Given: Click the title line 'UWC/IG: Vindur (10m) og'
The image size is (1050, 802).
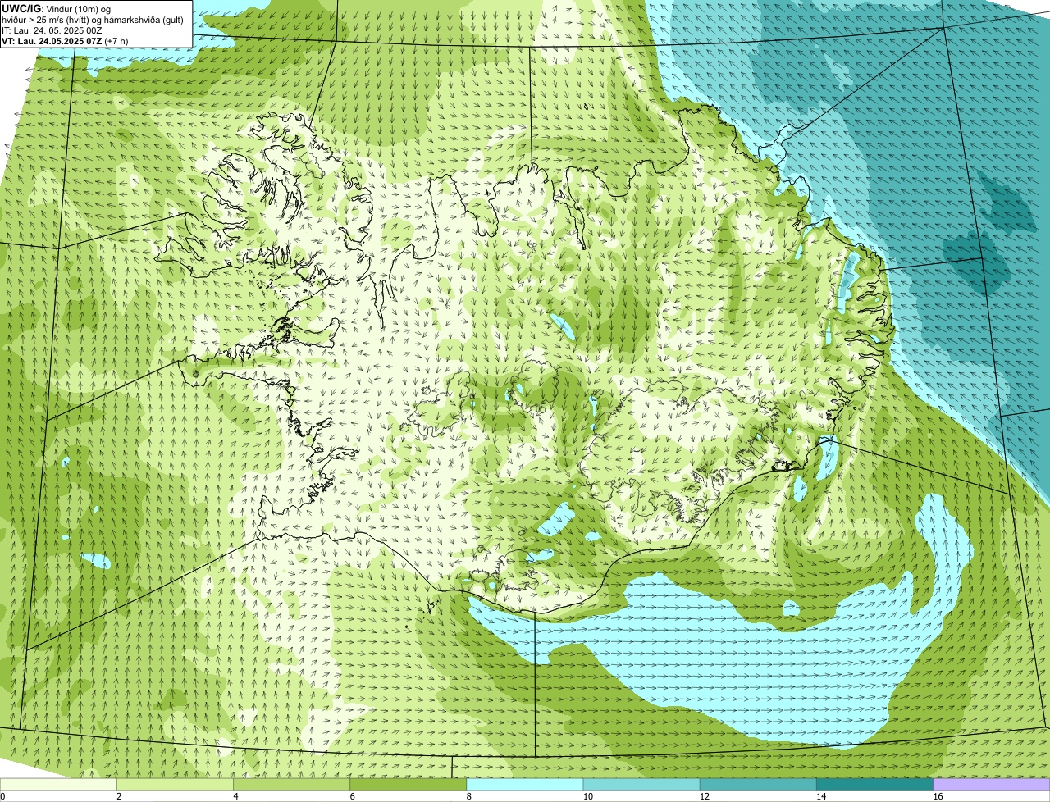Looking at the screenshot, I should (x=56, y=8).
